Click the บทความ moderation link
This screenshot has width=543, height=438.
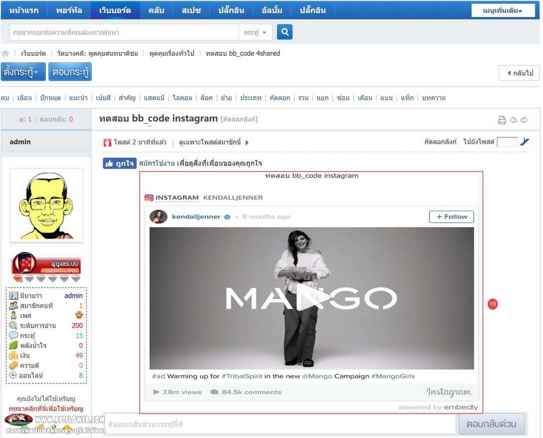tap(434, 98)
